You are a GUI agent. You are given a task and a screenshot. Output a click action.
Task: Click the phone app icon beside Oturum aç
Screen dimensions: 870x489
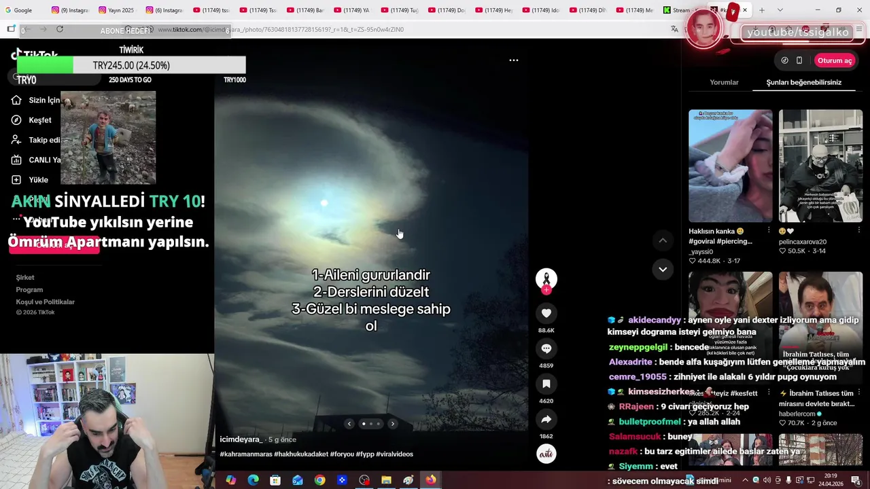[x=799, y=60]
